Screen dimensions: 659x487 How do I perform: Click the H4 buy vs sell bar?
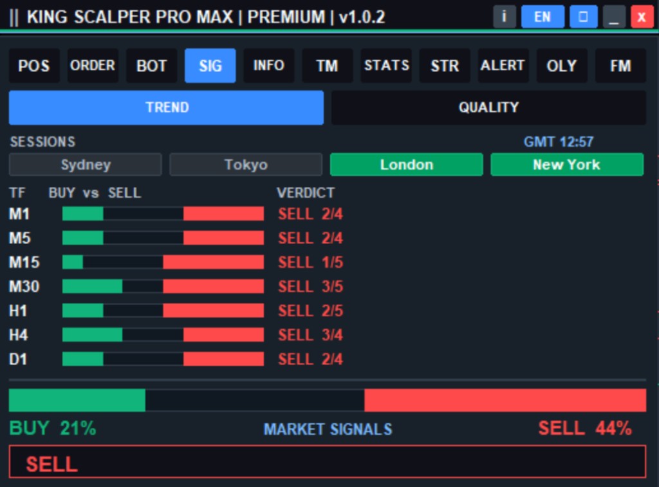coord(163,335)
